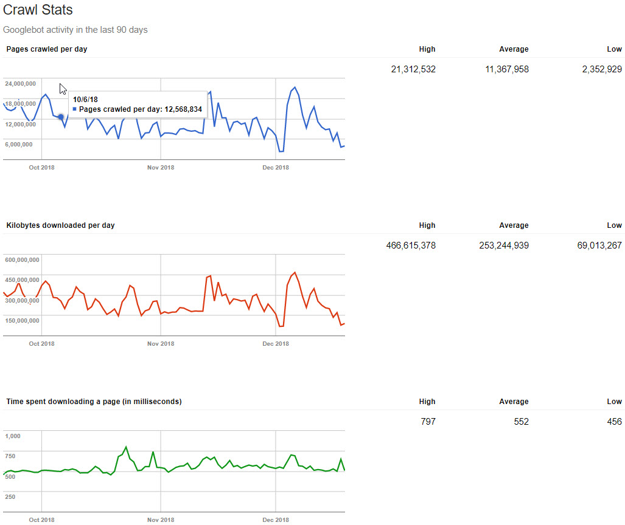Click the blue legend square in the tooltip

74,109
